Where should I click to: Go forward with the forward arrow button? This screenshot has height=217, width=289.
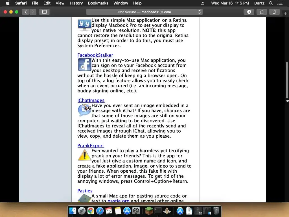[x=33, y=12]
